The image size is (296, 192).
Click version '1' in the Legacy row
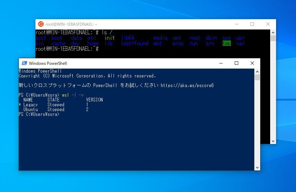coord(87,105)
